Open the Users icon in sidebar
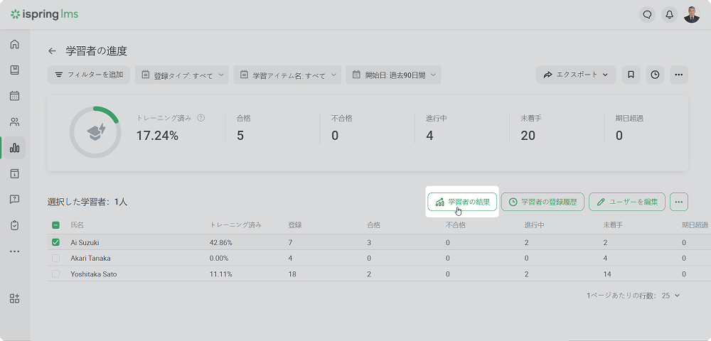The width and height of the screenshot is (711, 341). (14, 122)
